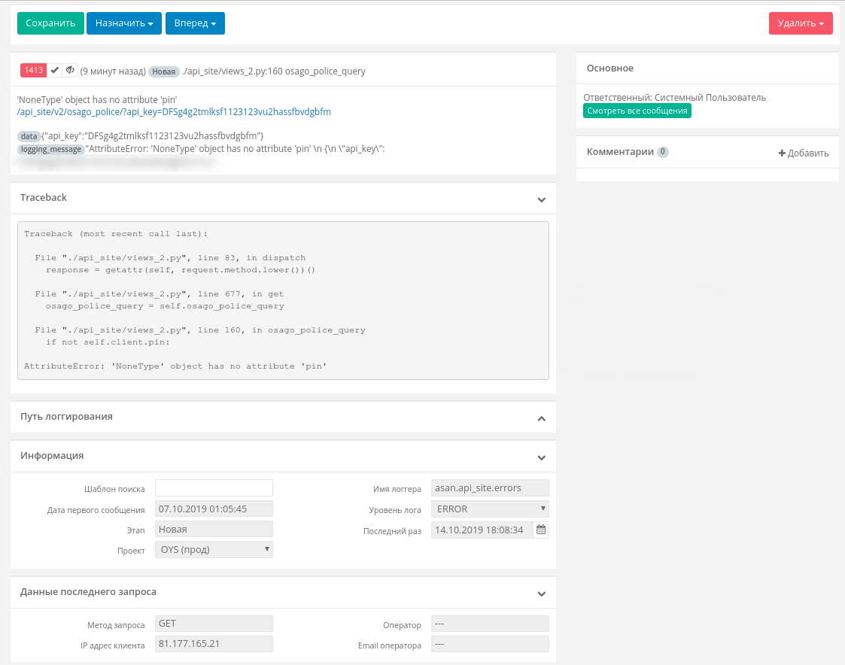Collapse the Traceback panel with its chevron
The width and height of the screenshot is (845, 665).
(x=541, y=199)
